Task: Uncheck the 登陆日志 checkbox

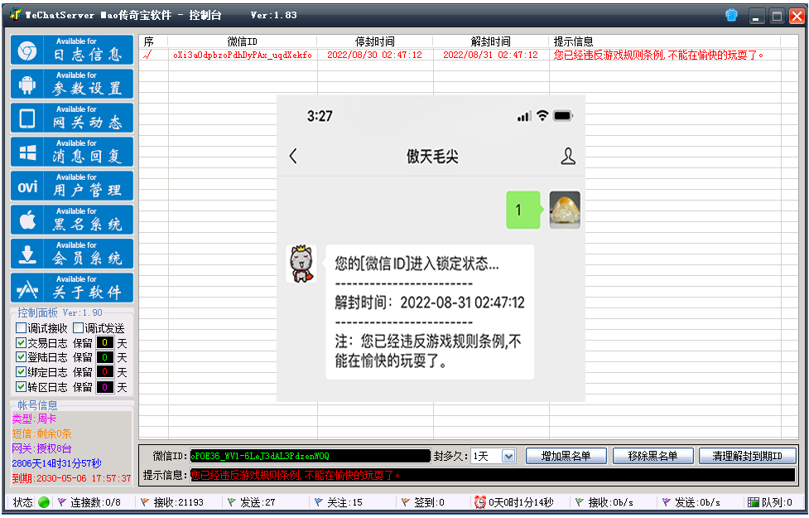Action: 22,357
